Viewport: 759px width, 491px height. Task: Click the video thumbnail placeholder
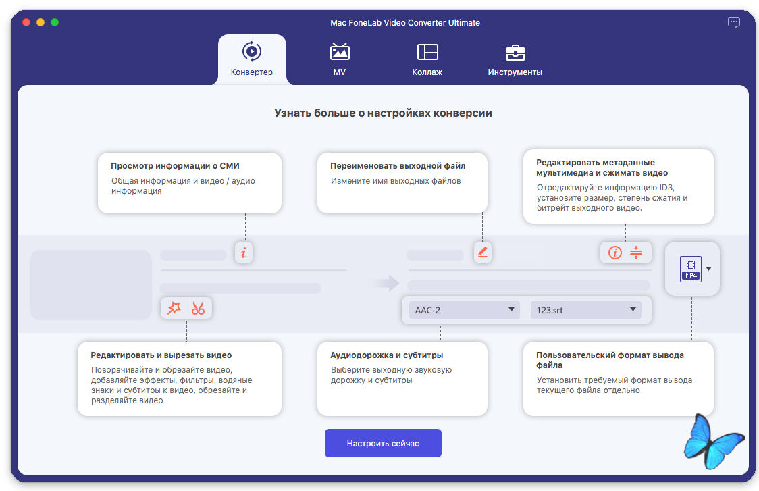(90, 284)
